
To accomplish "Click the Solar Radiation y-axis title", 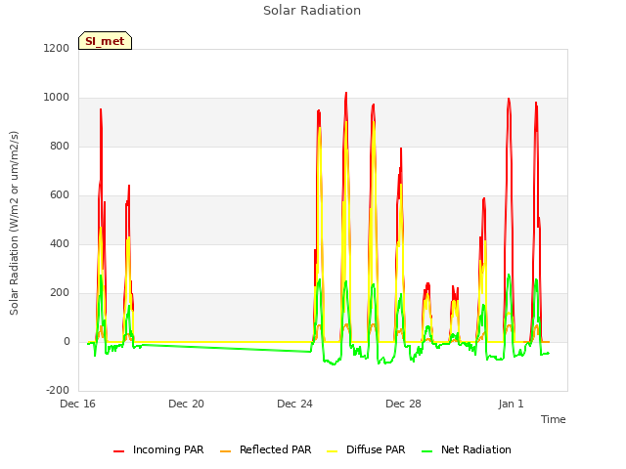I will [x=14, y=223].
